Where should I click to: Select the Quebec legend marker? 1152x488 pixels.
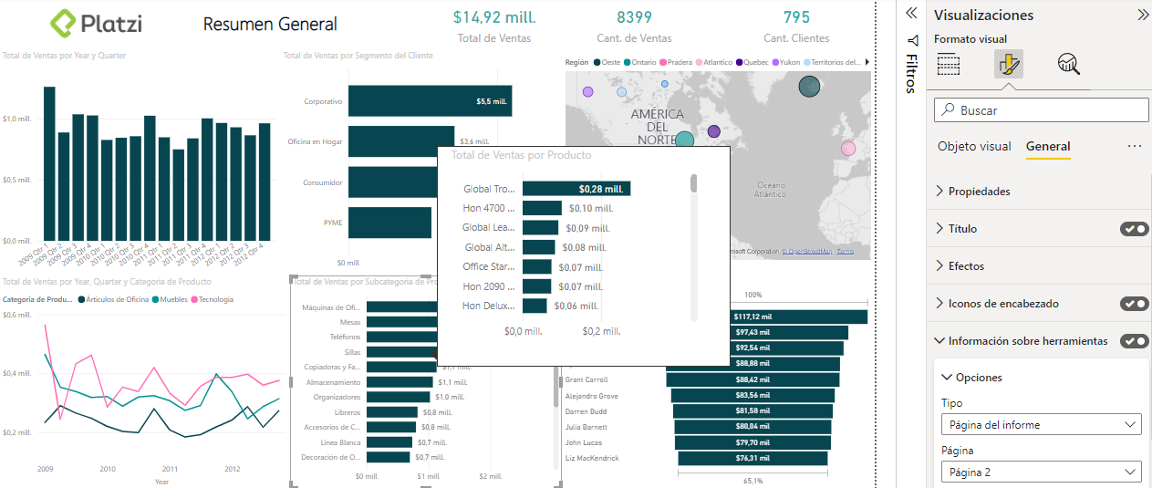[740, 62]
